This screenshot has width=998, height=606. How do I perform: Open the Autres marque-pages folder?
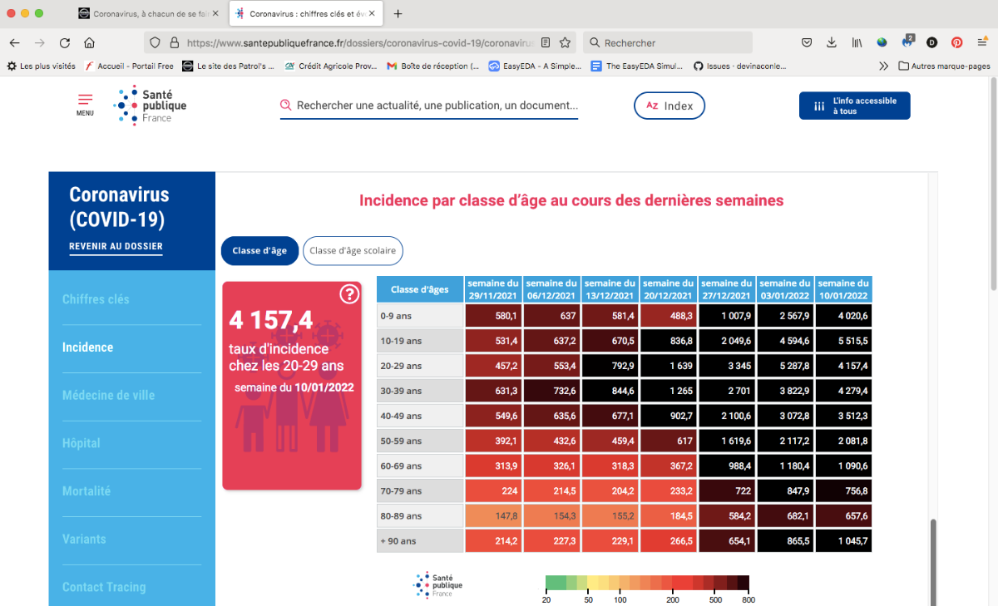(944, 66)
